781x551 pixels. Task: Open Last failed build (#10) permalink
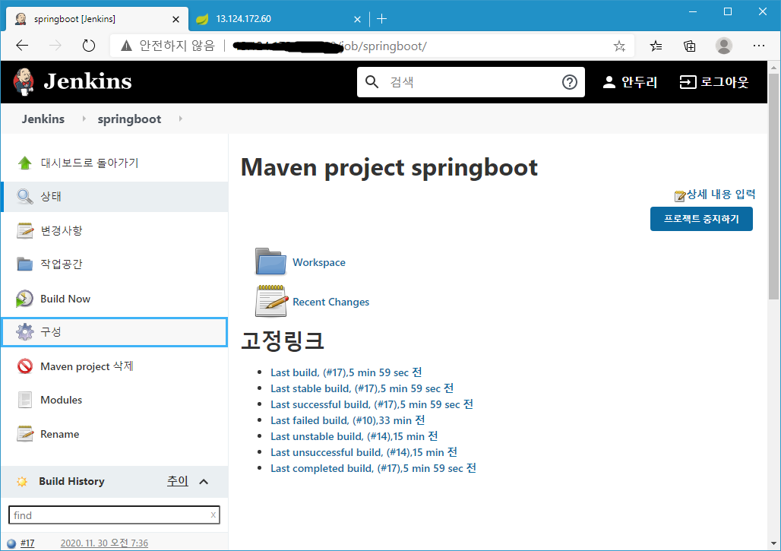click(x=348, y=420)
